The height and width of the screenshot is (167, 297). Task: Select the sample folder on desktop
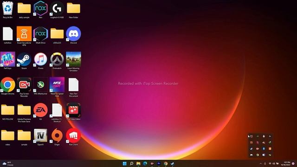(24, 137)
